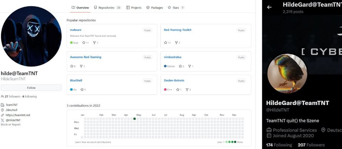Click the link icon beside teamtnt.red
Image resolution: width=342 pixels, height=149 pixels.
(x=2, y=115)
